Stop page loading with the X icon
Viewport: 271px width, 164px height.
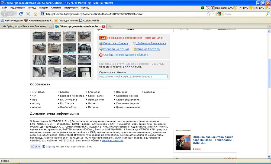28,14
